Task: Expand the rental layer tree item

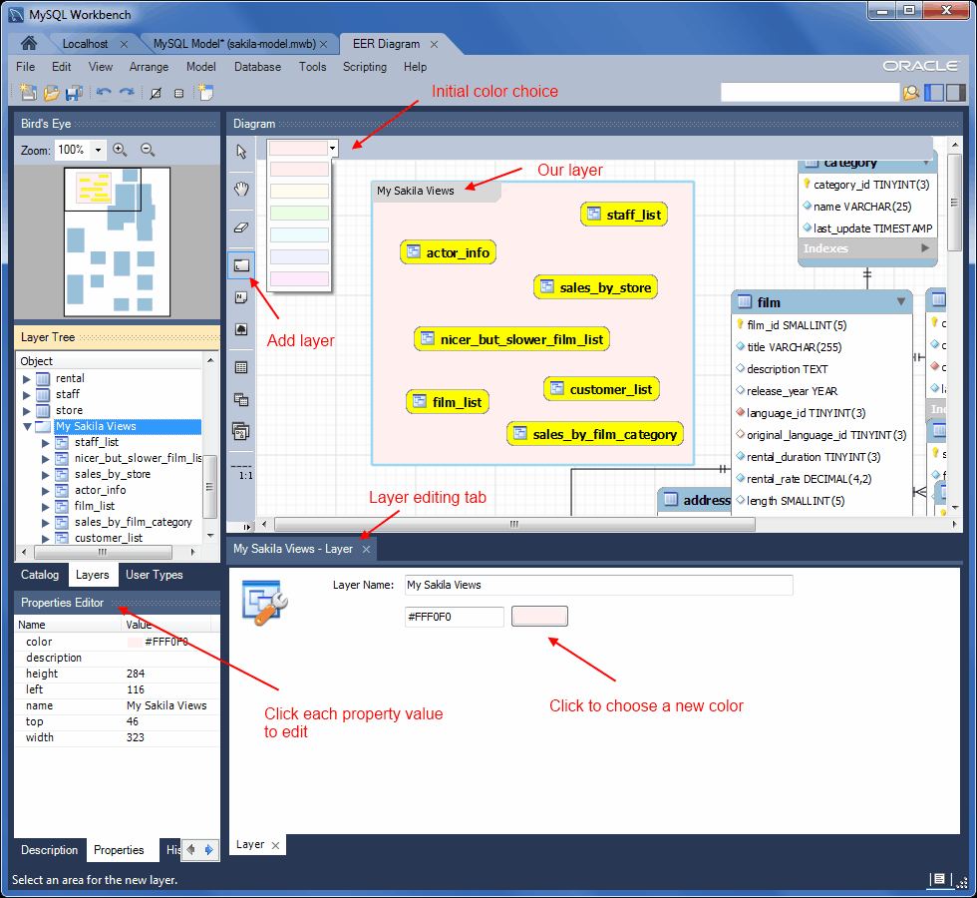Action: [26, 378]
